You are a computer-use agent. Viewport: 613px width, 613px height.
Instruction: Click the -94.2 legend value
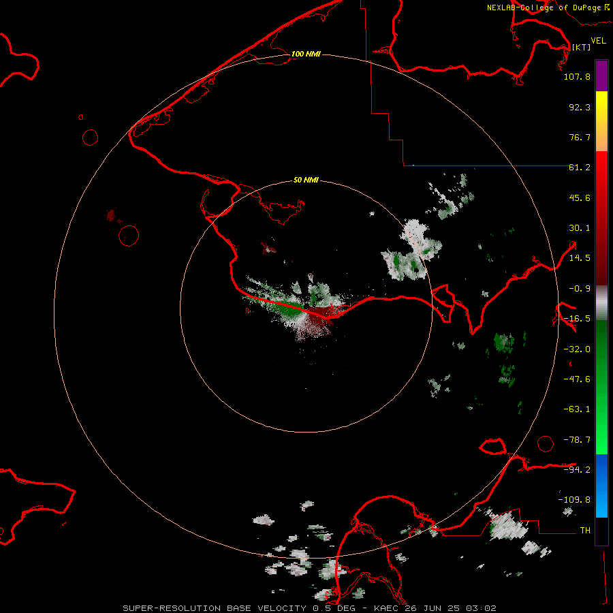point(577,469)
